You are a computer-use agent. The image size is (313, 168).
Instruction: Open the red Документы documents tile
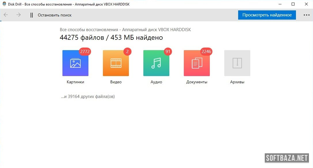coord(197,63)
